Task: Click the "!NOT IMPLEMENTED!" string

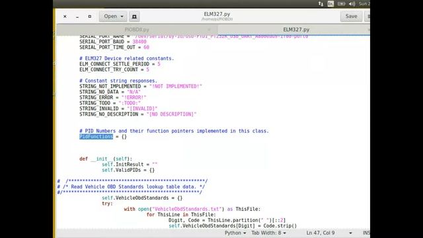Action: click(176, 87)
